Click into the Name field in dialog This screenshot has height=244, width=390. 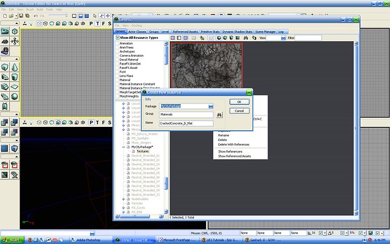pos(186,123)
